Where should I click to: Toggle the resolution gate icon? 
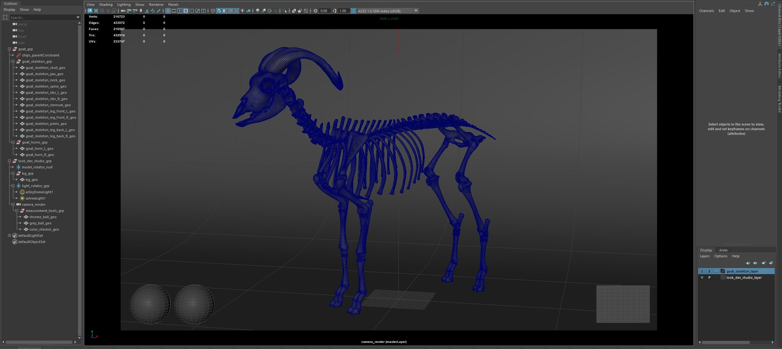(180, 11)
